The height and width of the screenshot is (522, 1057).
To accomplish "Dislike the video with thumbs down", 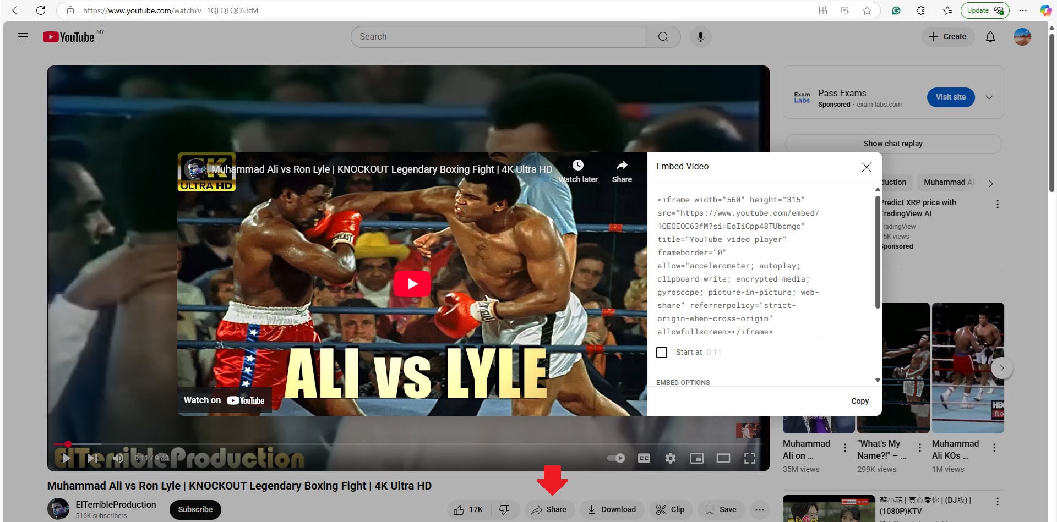I will 504,510.
